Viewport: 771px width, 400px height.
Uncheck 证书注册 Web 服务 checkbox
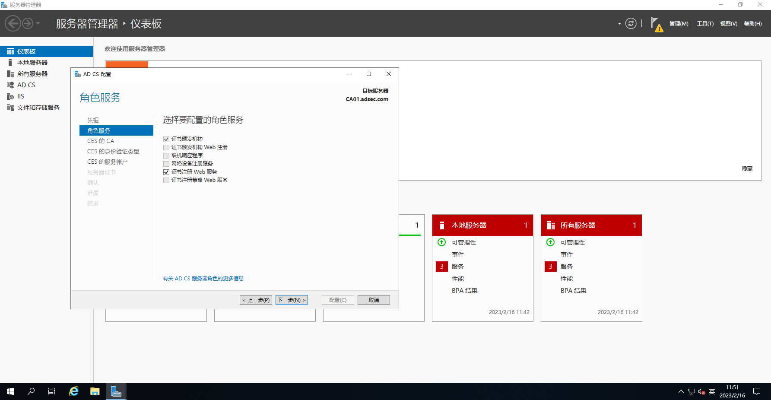[x=166, y=172]
